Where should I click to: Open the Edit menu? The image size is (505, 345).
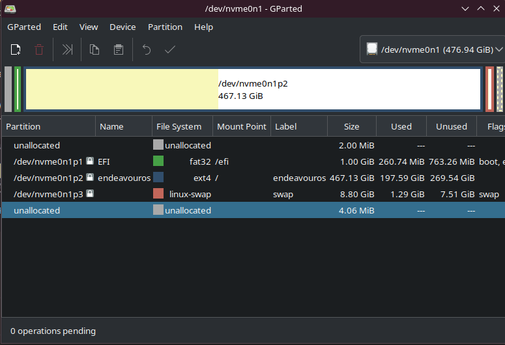tap(60, 27)
